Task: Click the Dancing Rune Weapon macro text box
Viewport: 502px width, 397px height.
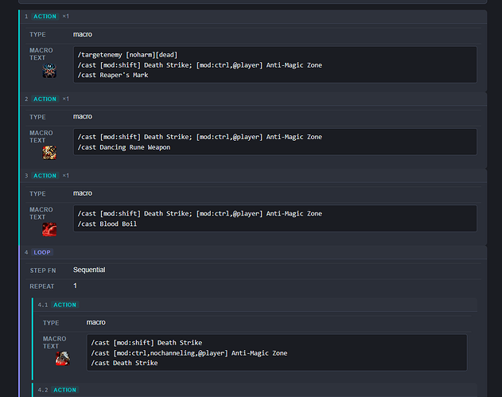Action: (275, 142)
